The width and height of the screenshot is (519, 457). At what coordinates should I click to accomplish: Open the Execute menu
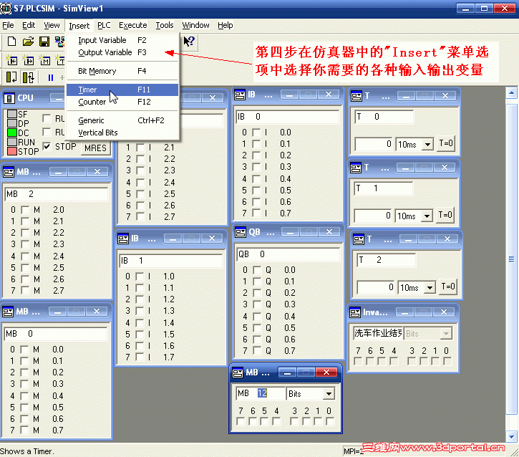tap(132, 25)
